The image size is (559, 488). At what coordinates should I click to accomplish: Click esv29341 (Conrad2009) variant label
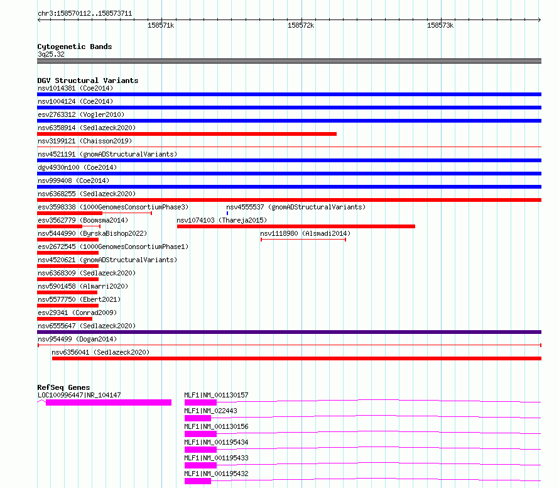77,313
